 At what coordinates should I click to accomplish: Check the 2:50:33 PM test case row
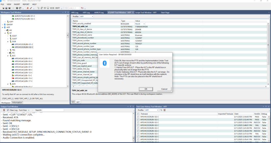click(138, 122)
